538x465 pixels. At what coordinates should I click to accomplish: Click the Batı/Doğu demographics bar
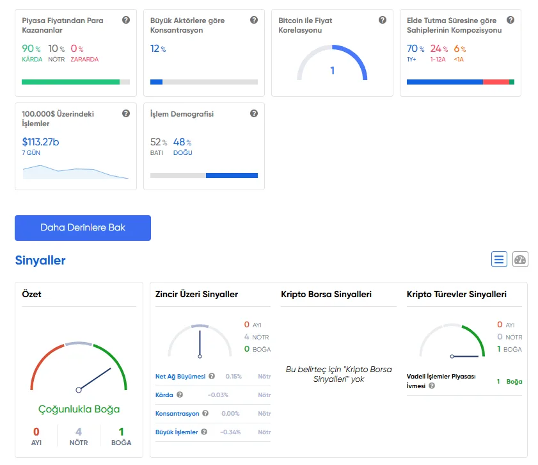click(x=204, y=175)
